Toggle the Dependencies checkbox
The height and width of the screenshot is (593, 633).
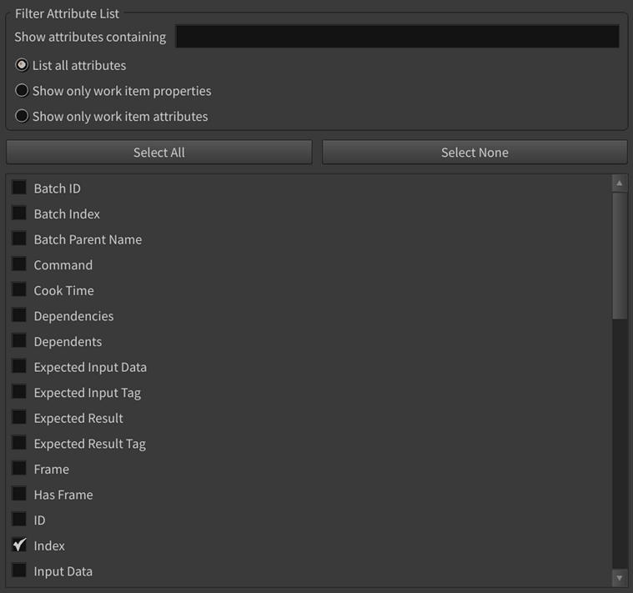[x=19, y=315]
